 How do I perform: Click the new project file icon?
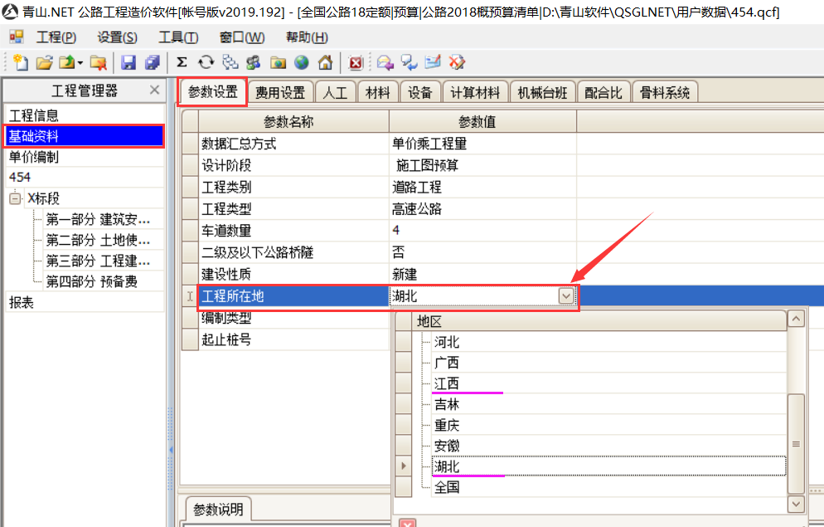point(21,62)
